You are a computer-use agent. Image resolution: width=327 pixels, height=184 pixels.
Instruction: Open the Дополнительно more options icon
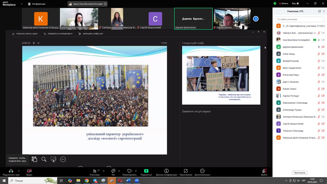(202, 171)
